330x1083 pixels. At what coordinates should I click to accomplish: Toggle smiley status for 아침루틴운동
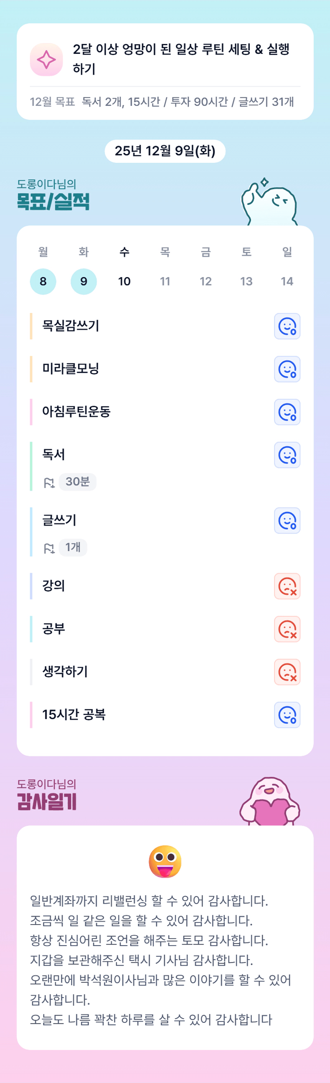click(287, 412)
